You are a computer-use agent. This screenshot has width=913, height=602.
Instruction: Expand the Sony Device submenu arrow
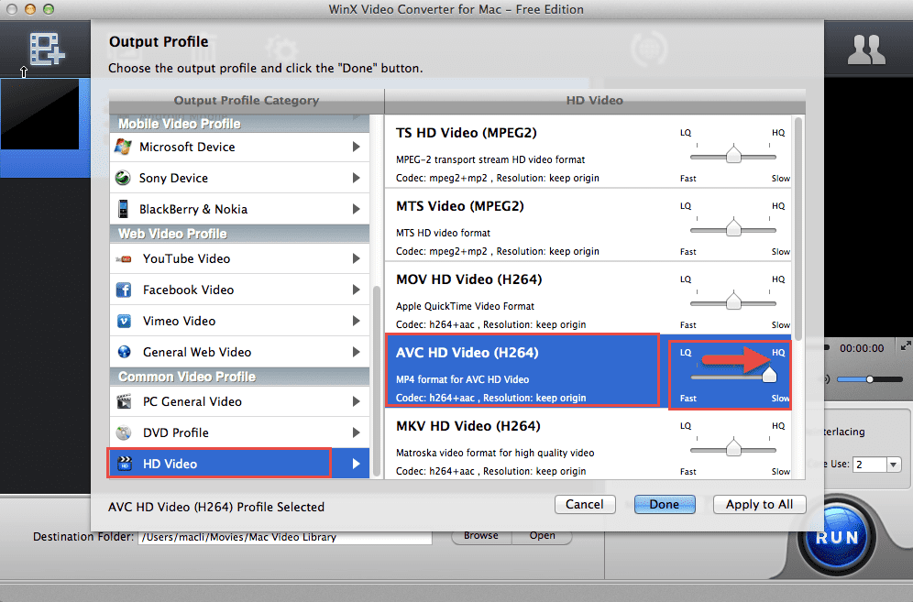pyautogui.click(x=357, y=178)
